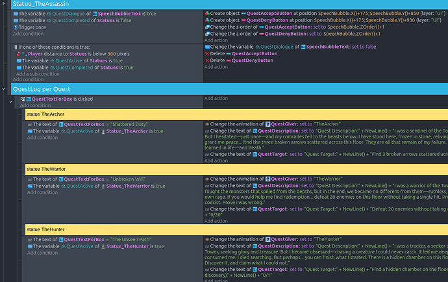The height and width of the screenshot is (282, 448).
Task: Collapse the QuestLog per Quest group
Action: pos(5,88)
